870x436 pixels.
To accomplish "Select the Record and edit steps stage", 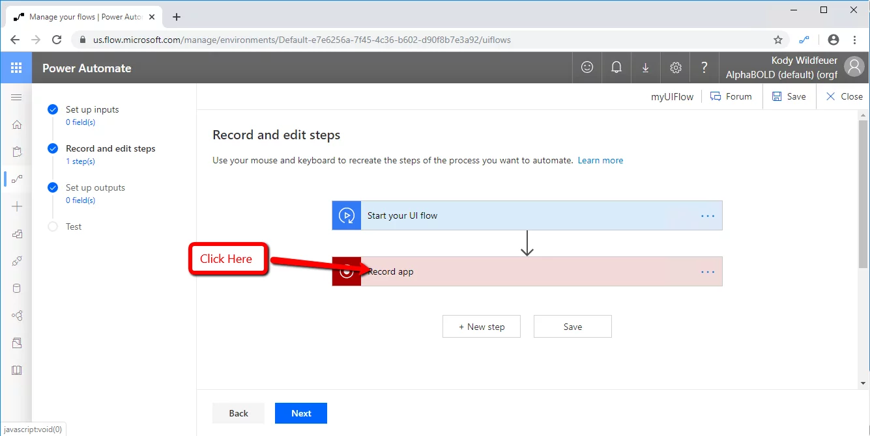I will pyautogui.click(x=111, y=148).
